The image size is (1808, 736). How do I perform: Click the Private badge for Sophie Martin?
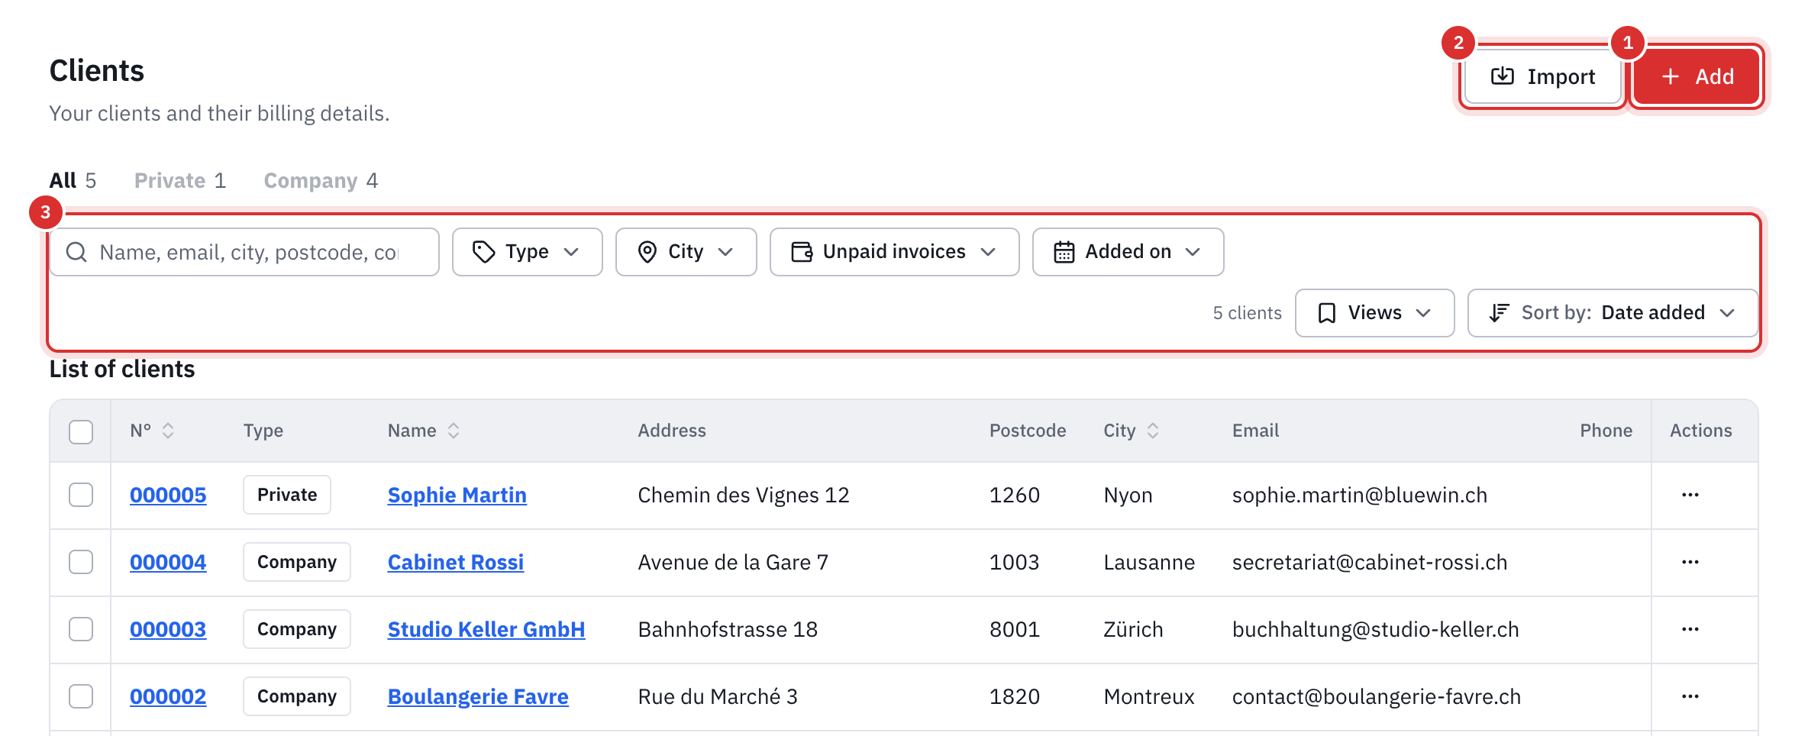click(x=287, y=495)
